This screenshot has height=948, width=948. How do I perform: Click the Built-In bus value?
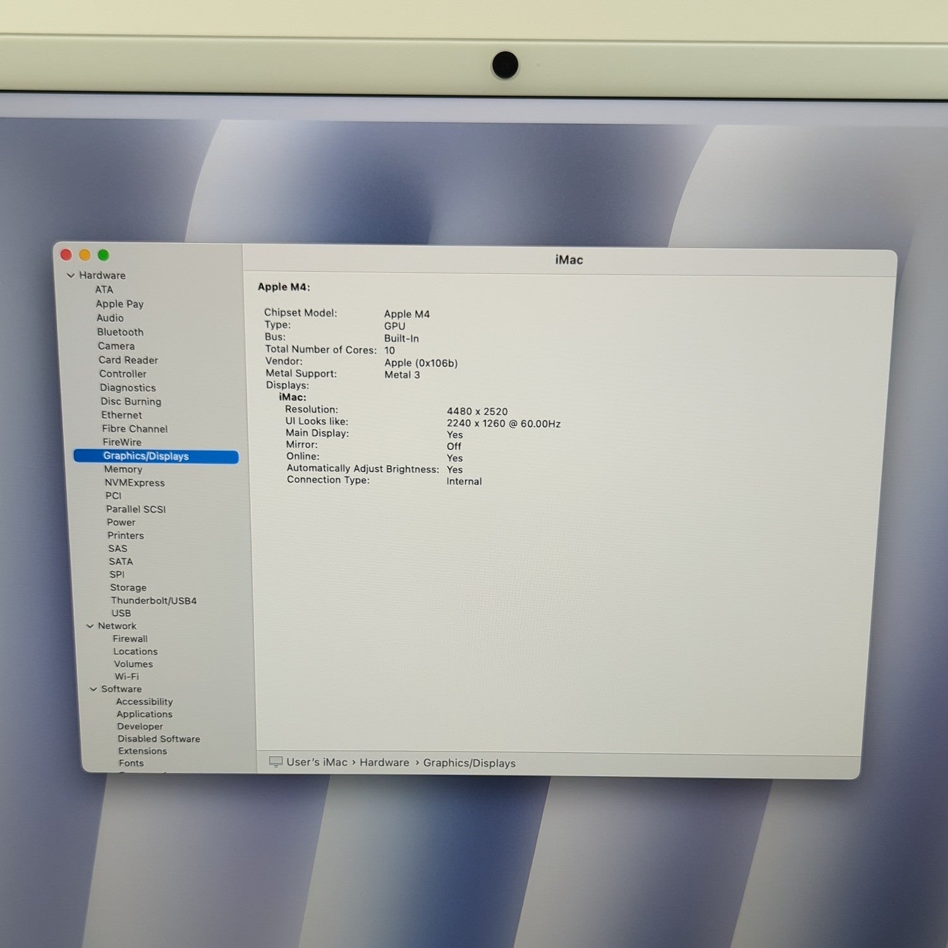pyautogui.click(x=401, y=339)
